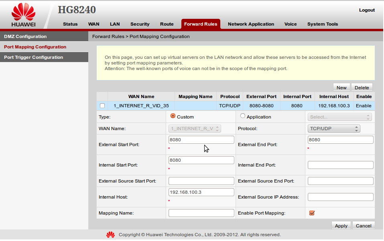The height and width of the screenshot is (241, 384).
Task: Open the Network Application tab
Action: click(x=251, y=24)
